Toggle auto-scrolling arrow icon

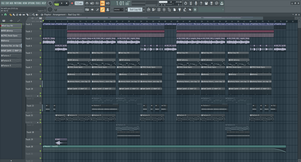click(92, 10)
